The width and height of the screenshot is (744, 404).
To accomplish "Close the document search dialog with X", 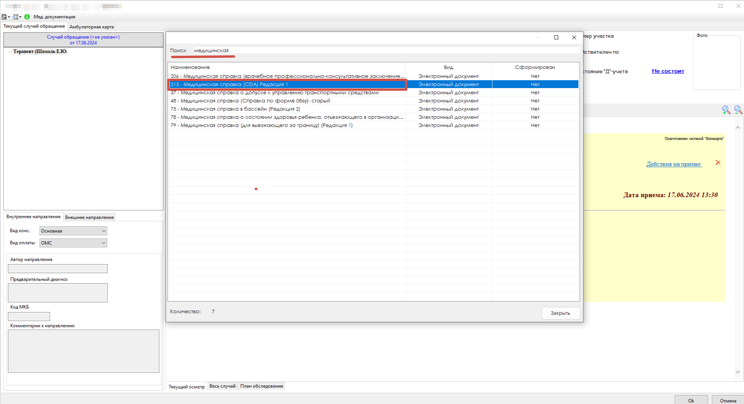I will pos(574,37).
